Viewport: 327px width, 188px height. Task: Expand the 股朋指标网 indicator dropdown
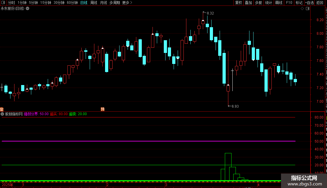pyautogui.click(x=2, y=114)
